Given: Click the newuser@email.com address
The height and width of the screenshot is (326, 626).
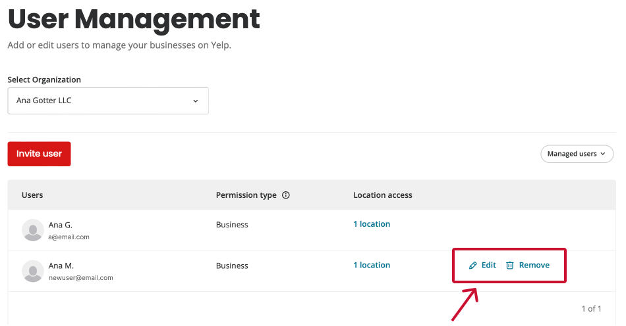Looking at the screenshot, I should point(80,278).
